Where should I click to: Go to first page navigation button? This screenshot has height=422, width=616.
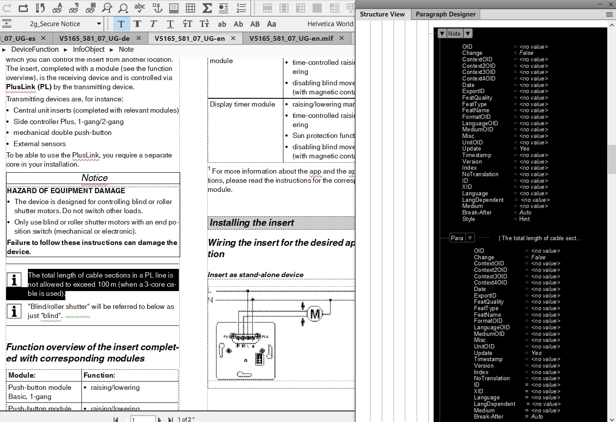click(116, 419)
